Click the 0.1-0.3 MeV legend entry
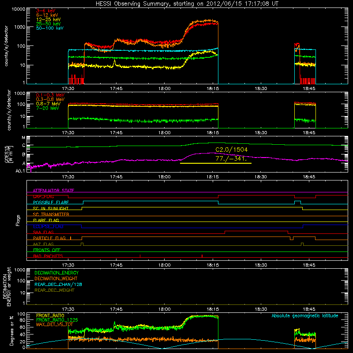353x353 pixels. pos(50,95)
